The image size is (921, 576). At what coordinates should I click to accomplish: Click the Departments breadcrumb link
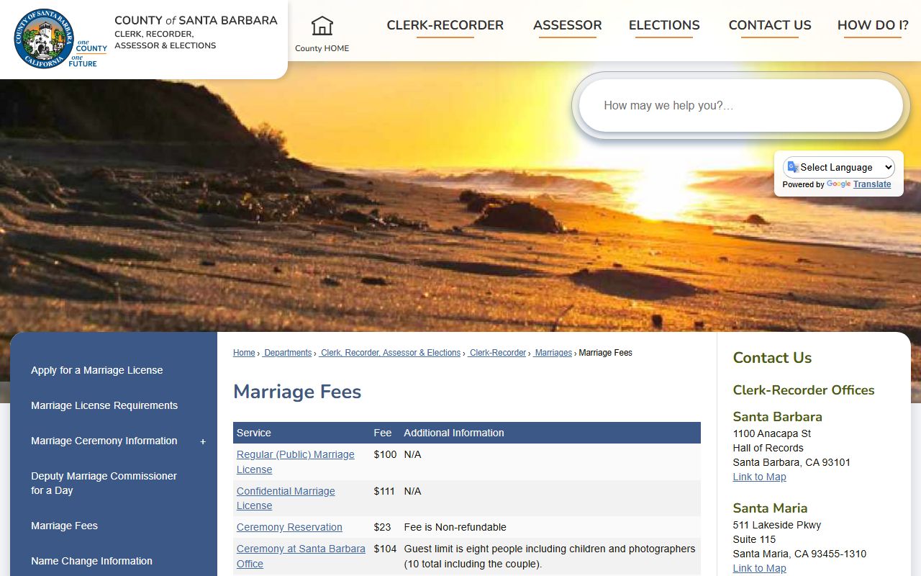[x=287, y=353]
